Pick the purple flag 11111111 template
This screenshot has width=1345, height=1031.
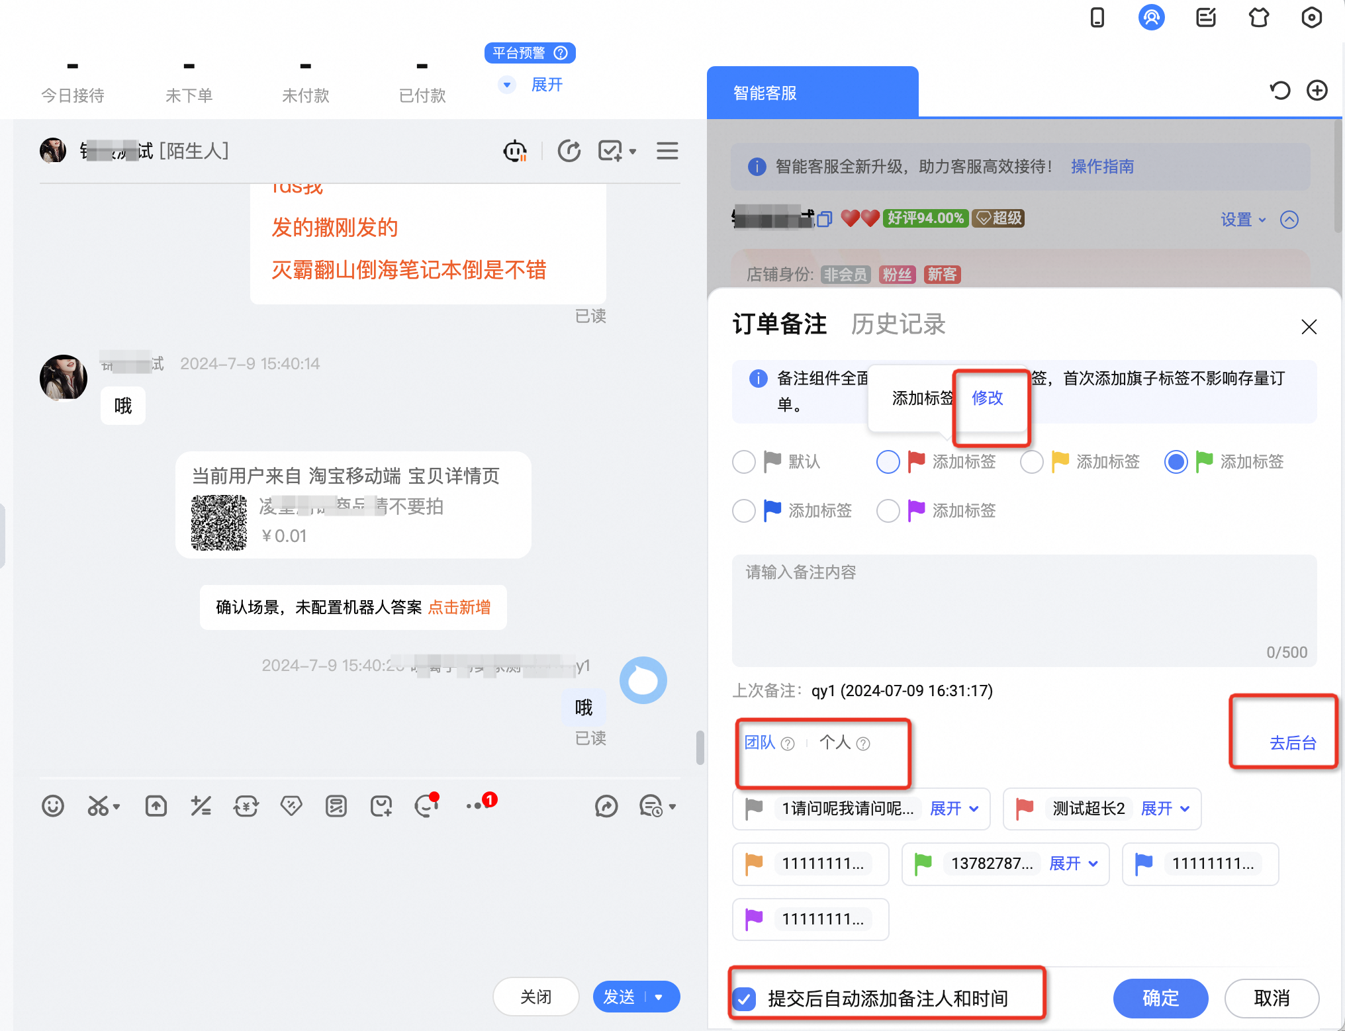click(810, 919)
